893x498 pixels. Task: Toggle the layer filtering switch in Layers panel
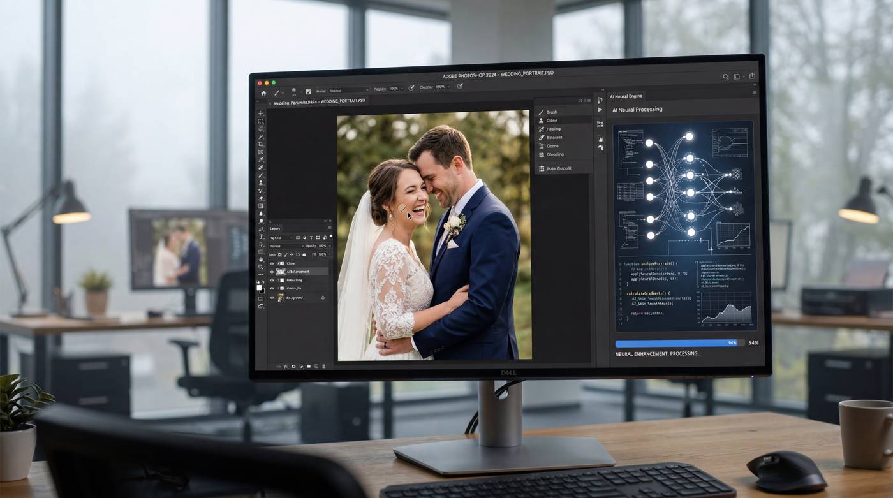point(330,237)
